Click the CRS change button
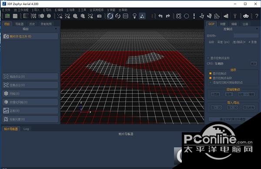Image resolution: width=261 pixels, height=169 pixels. pyautogui.click(x=254, y=64)
